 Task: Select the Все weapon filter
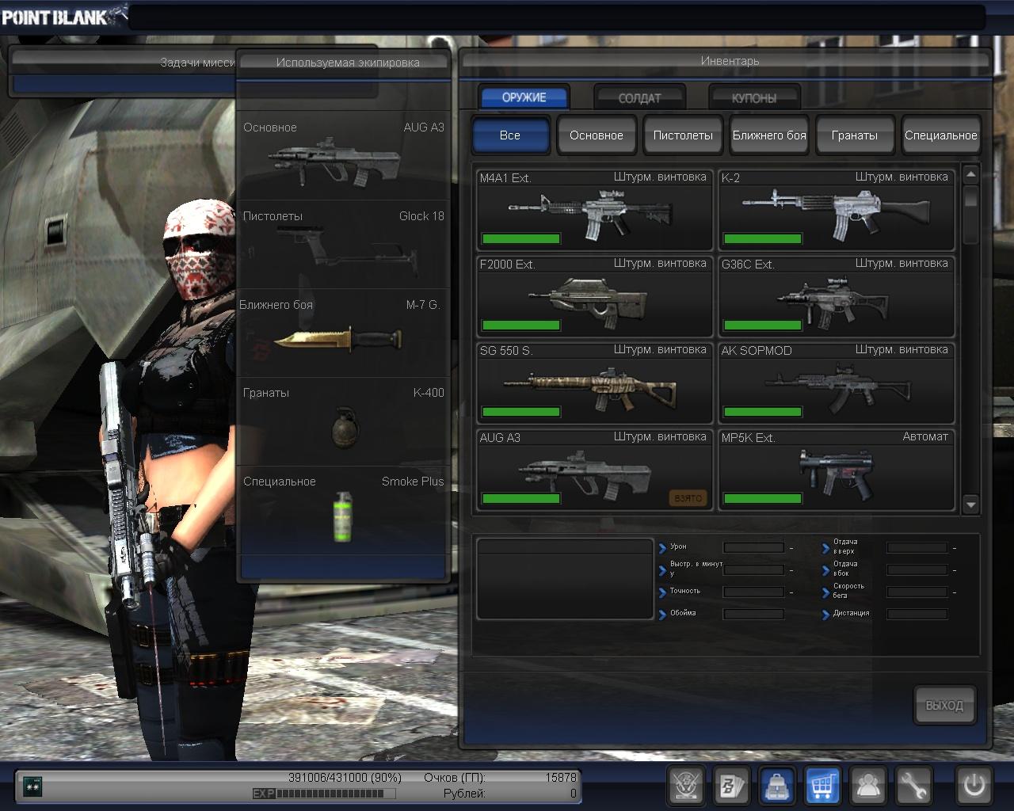[510, 135]
